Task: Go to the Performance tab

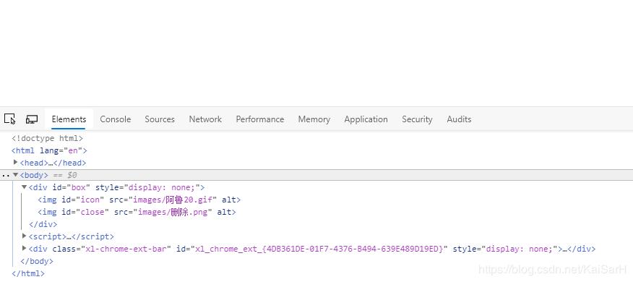Action: pyautogui.click(x=260, y=119)
